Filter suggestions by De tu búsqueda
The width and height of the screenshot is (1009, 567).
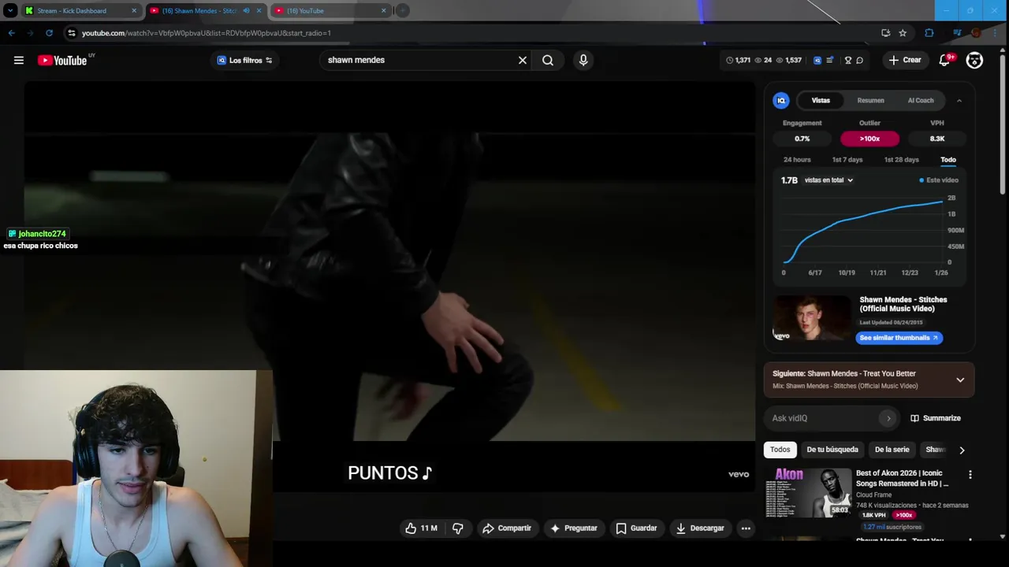832,450
